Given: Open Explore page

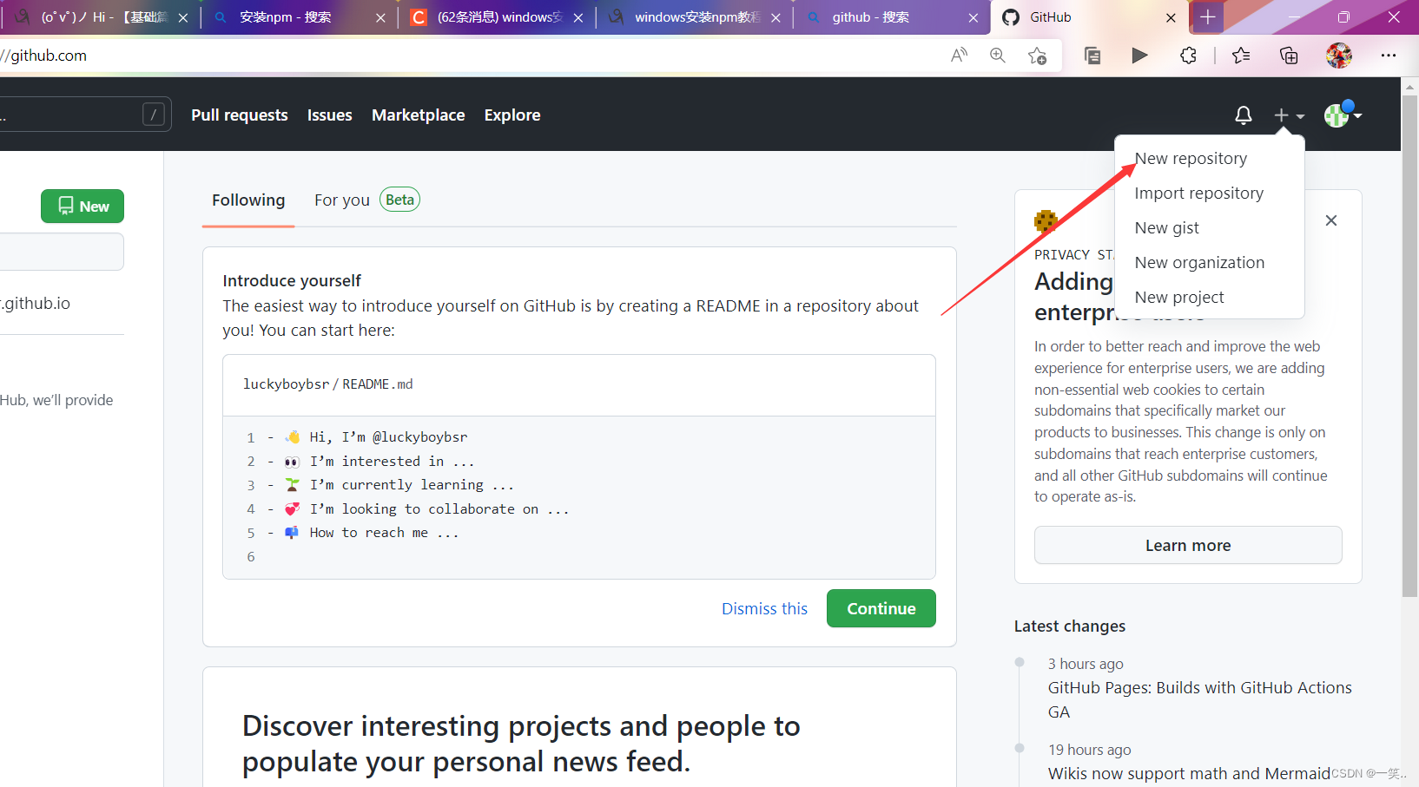Looking at the screenshot, I should 512,115.
